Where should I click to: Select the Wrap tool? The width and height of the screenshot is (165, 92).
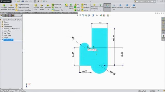(84, 5)
